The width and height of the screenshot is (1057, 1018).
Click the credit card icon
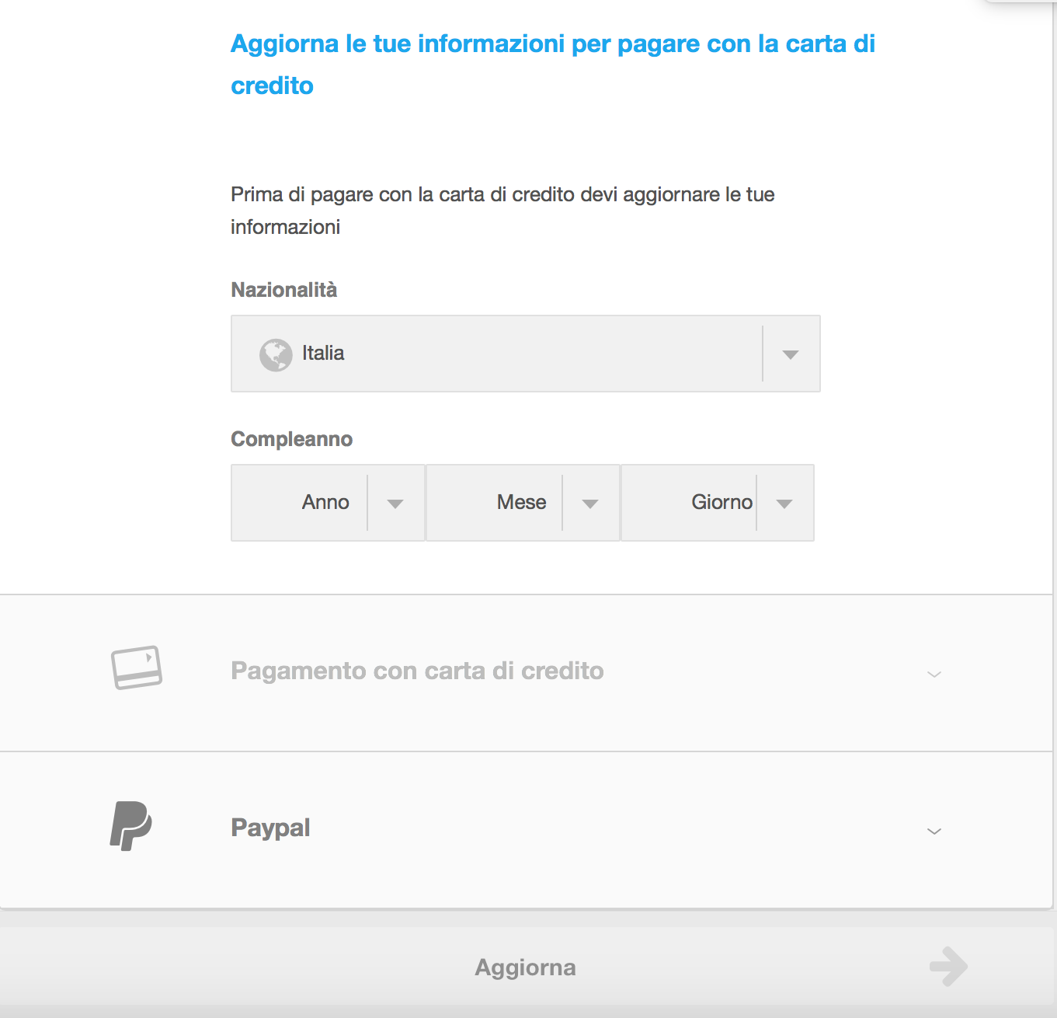click(137, 668)
